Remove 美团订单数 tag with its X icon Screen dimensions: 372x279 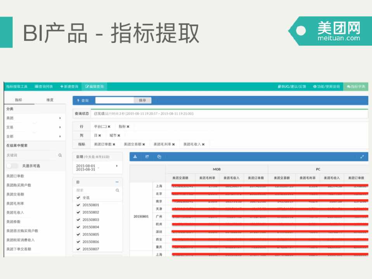click(114, 144)
